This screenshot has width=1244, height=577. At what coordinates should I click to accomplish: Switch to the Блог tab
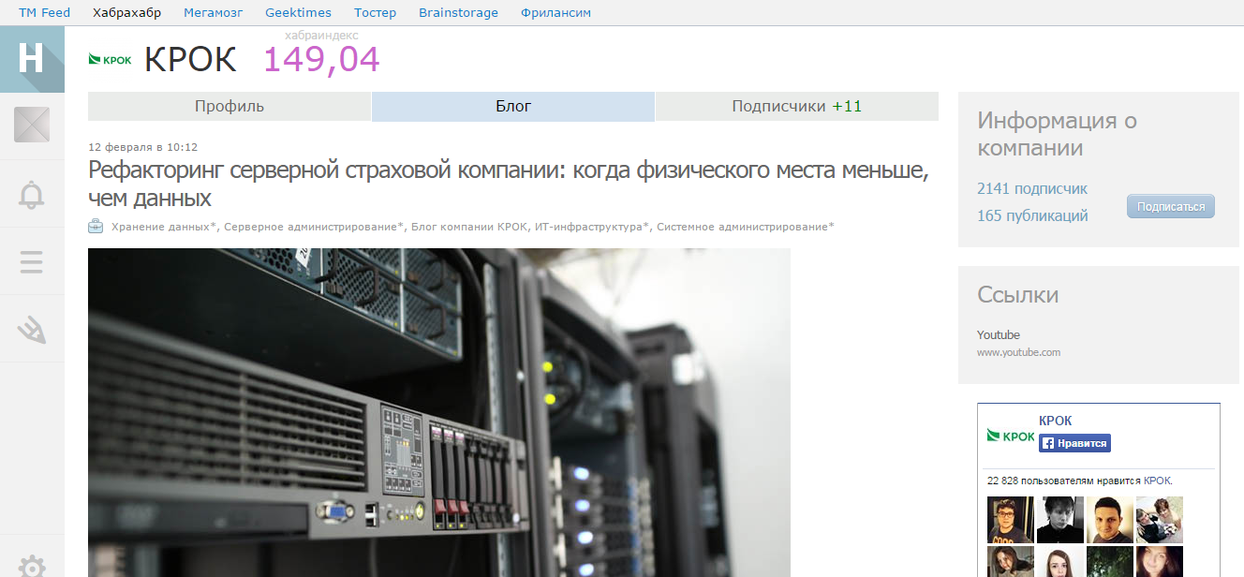pos(513,106)
